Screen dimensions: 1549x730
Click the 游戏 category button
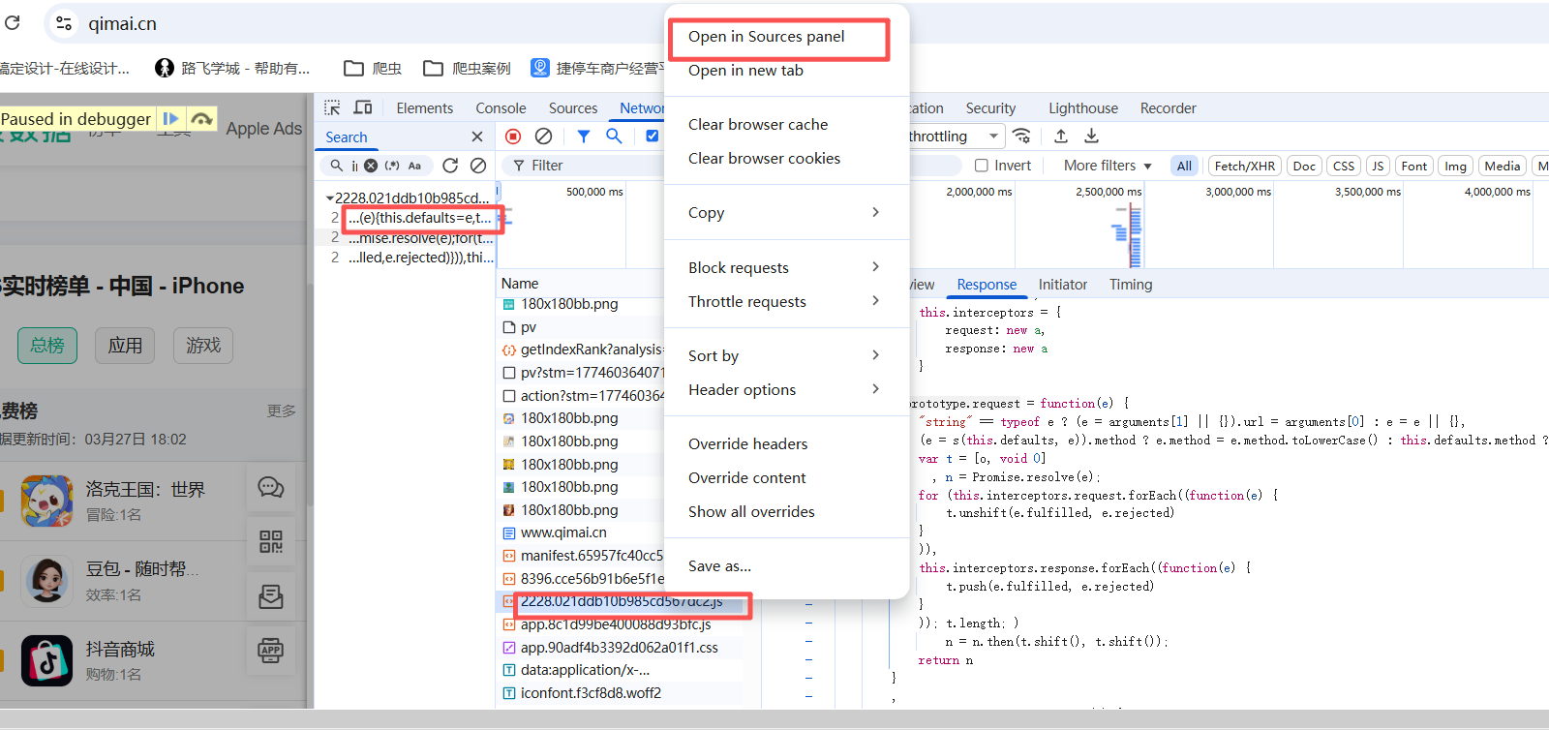coord(203,346)
